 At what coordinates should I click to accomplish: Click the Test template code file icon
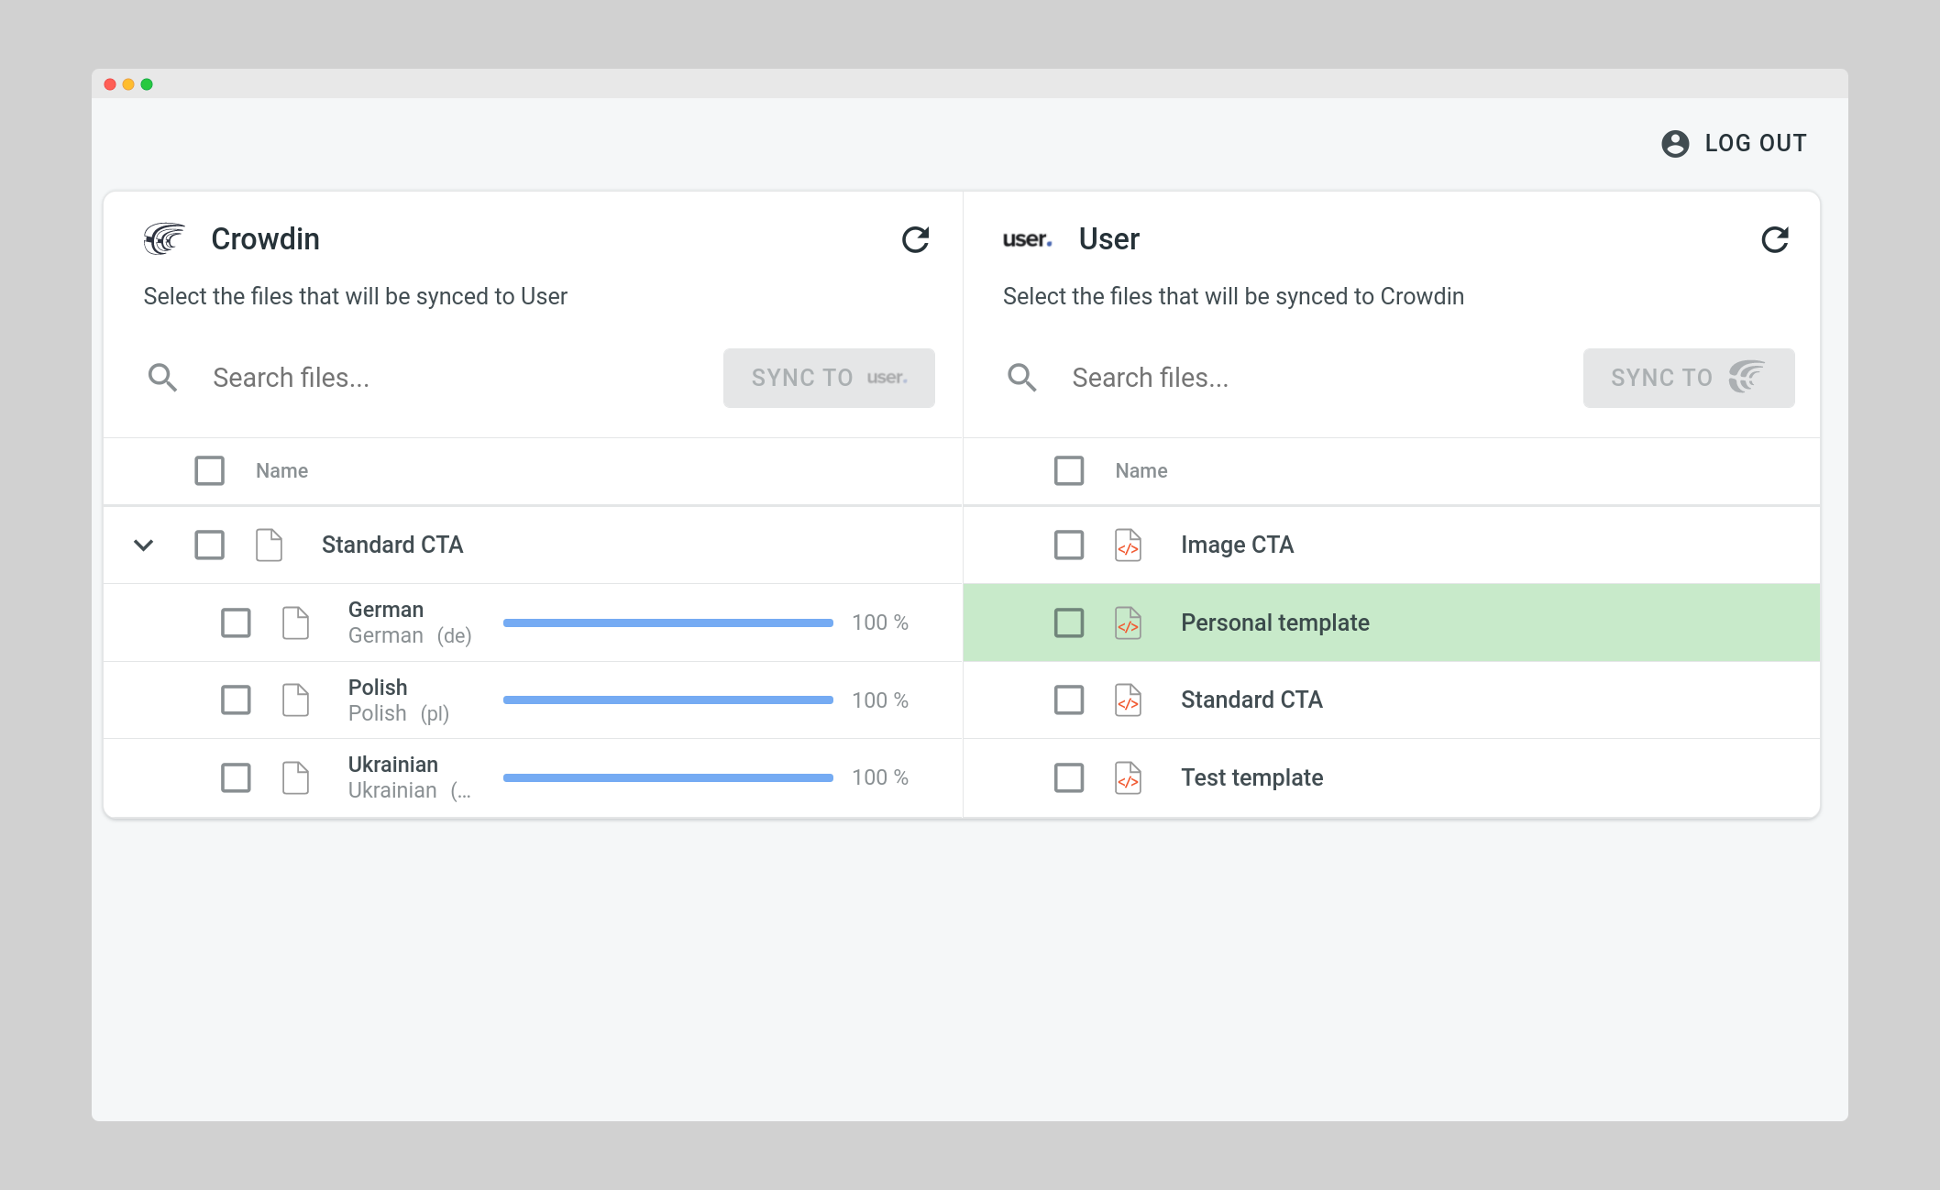pyautogui.click(x=1128, y=777)
